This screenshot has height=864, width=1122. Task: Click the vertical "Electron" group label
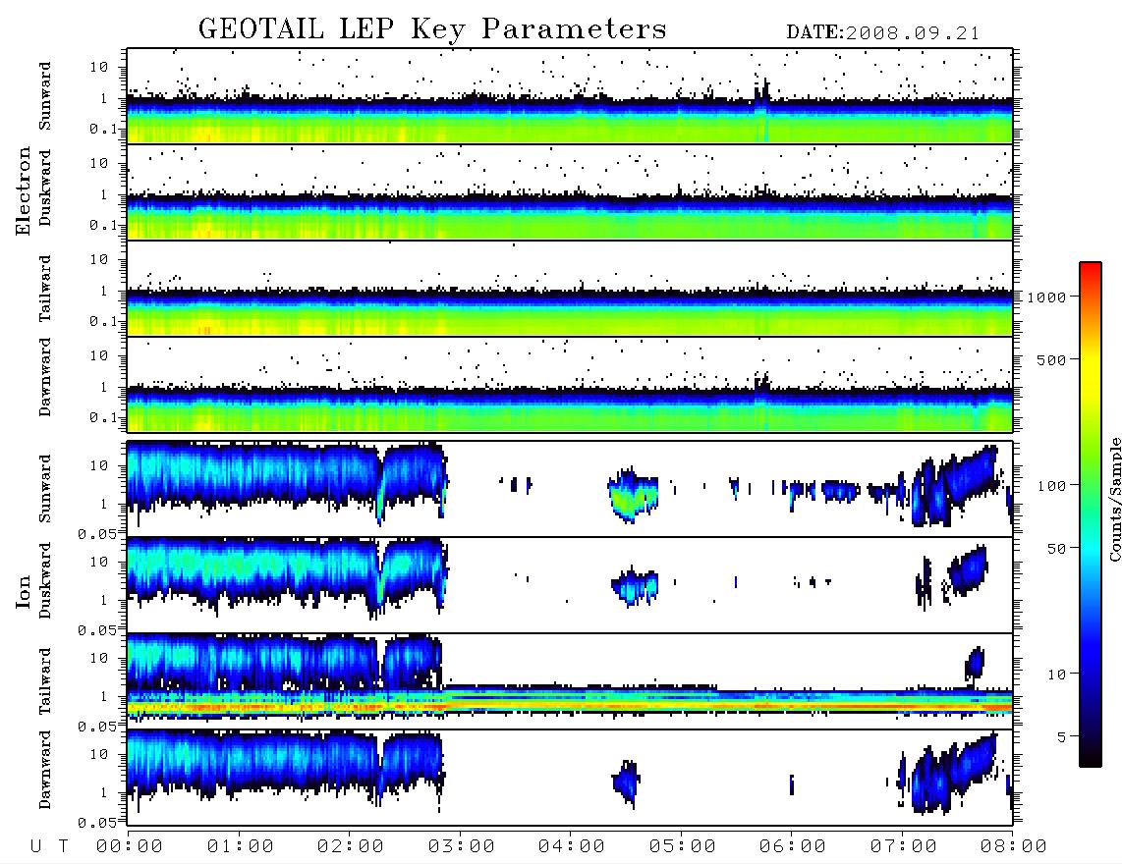coord(24,191)
